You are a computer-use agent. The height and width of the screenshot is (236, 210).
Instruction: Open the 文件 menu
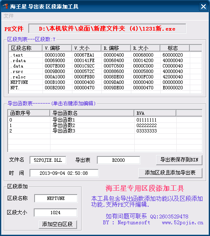point(8,16)
